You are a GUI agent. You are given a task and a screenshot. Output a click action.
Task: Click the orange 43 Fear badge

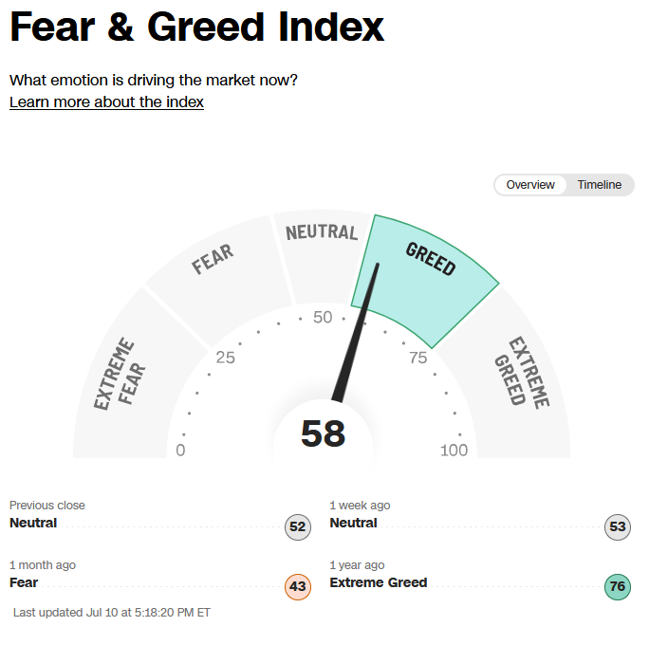click(298, 586)
